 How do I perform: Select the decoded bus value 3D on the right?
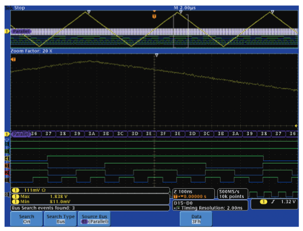click(x=192, y=133)
